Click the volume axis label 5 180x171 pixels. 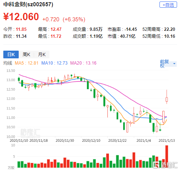point(14,157)
